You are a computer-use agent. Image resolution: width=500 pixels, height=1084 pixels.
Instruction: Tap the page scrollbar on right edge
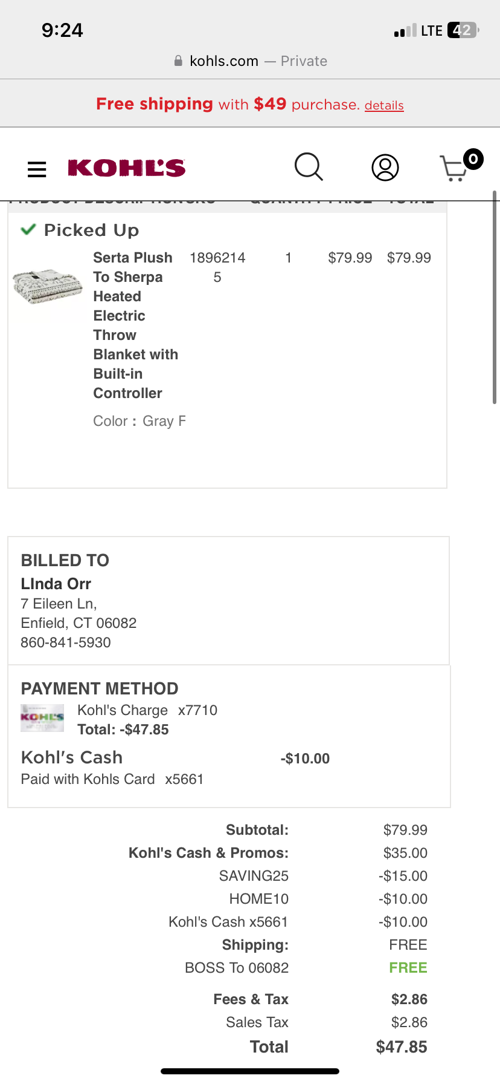tap(495, 298)
